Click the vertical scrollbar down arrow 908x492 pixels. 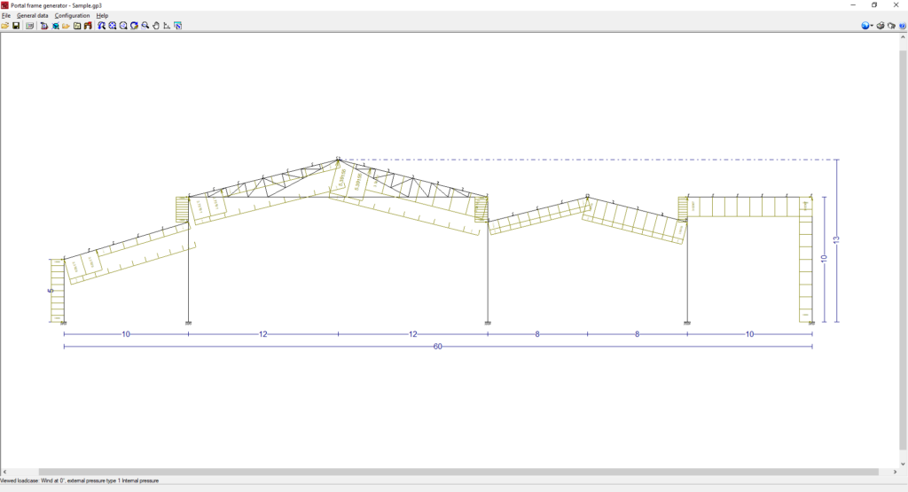tap(903, 464)
